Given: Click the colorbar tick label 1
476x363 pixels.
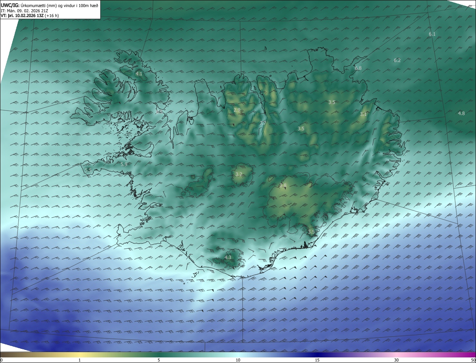Looking at the screenshot, I should pyautogui.click(x=80, y=360).
